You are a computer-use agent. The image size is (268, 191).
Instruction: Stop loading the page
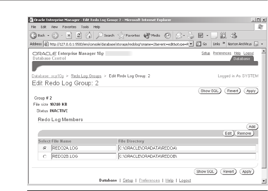pyautogui.click(x=69, y=36)
